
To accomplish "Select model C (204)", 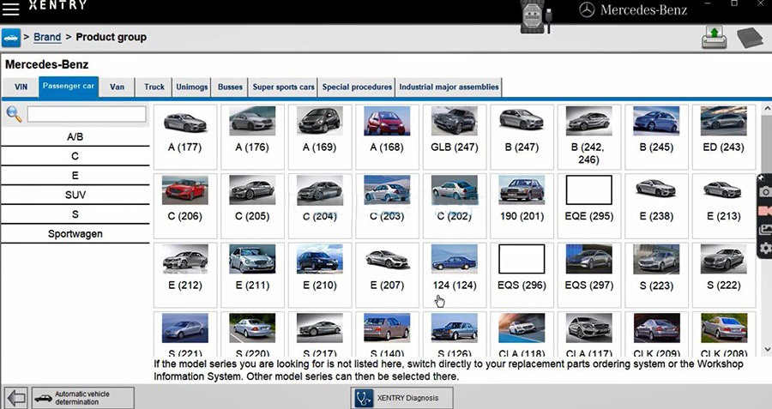I will [x=320, y=206].
